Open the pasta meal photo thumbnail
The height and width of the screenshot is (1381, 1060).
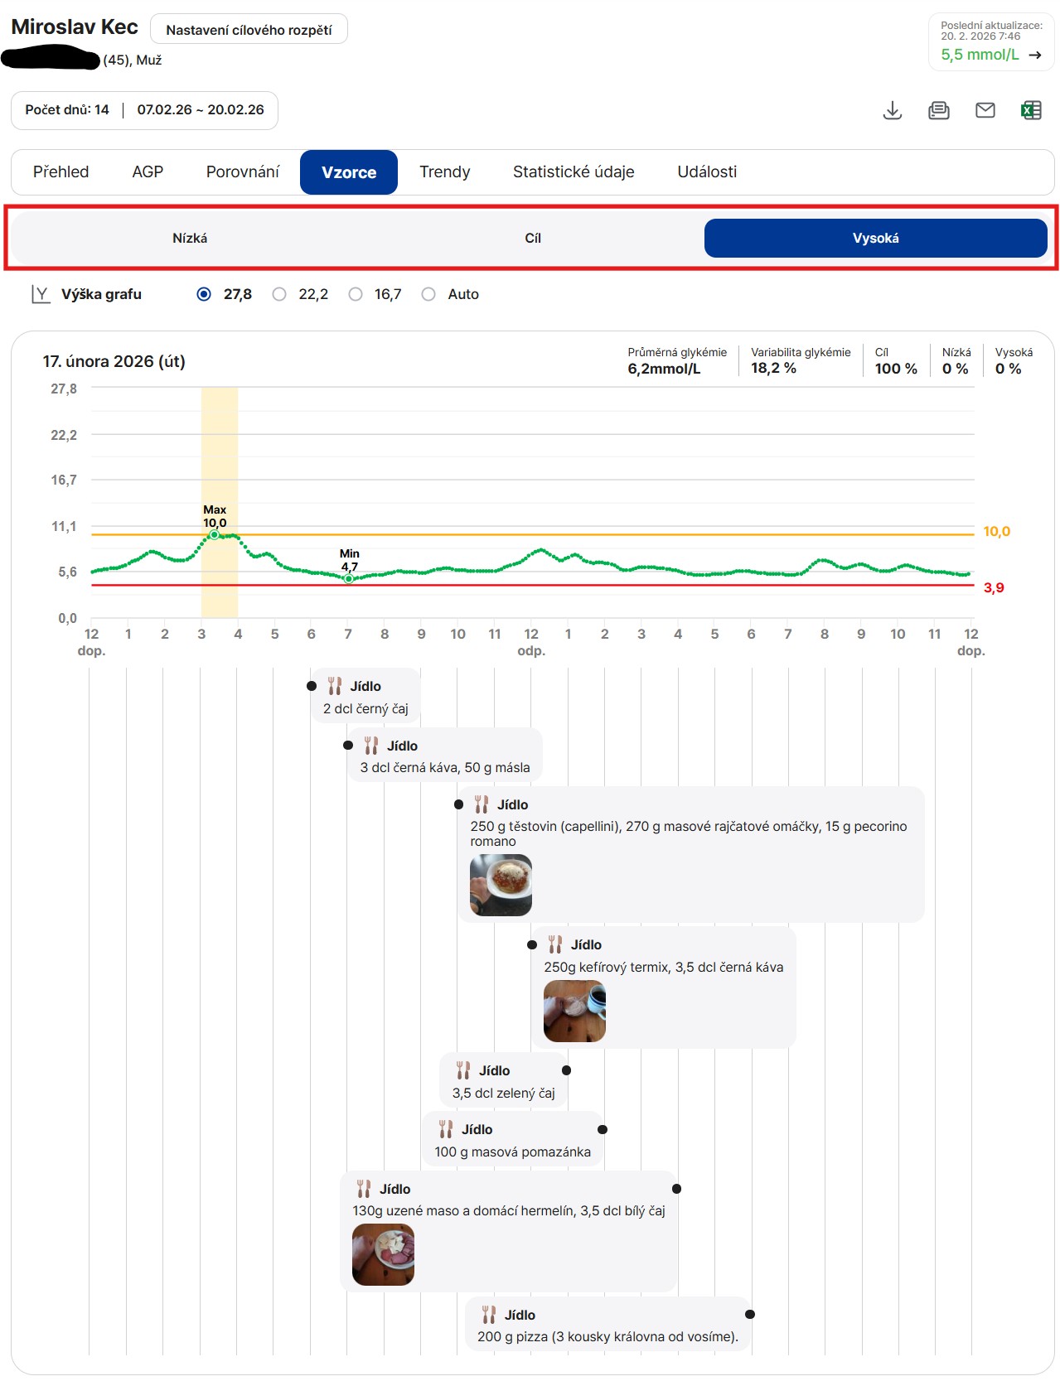(x=501, y=885)
